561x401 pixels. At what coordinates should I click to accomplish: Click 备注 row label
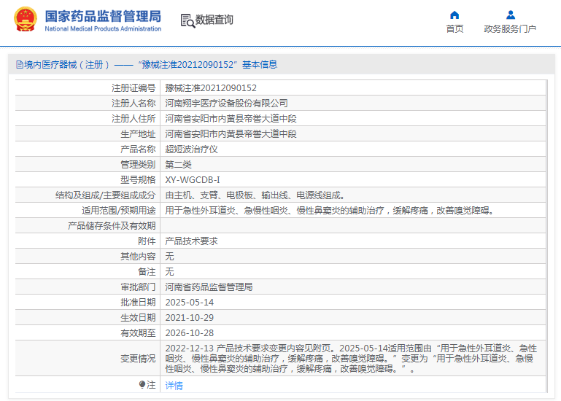click(x=147, y=272)
